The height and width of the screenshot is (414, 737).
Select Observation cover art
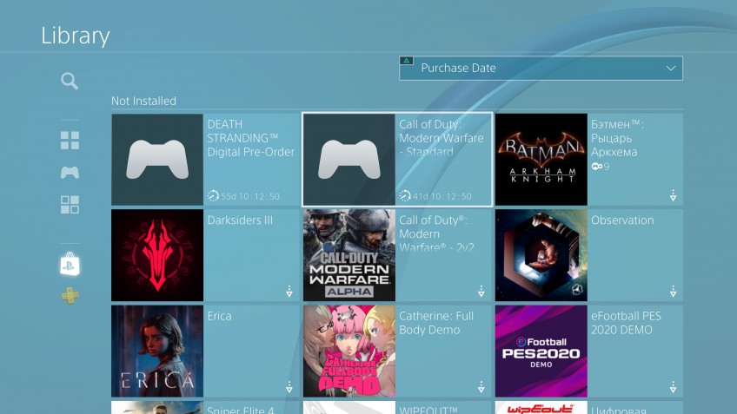[x=541, y=255]
